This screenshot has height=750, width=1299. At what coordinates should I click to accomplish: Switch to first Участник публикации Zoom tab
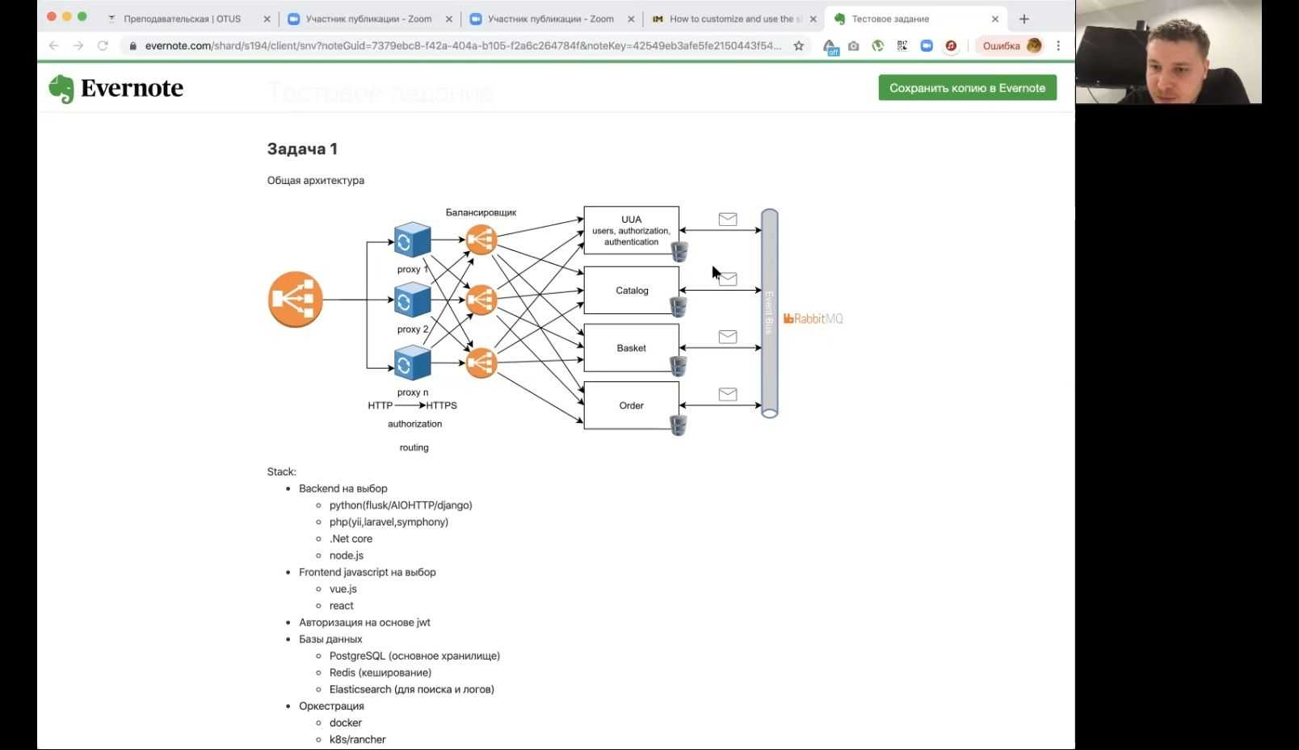pyautogui.click(x=368, y=19)
